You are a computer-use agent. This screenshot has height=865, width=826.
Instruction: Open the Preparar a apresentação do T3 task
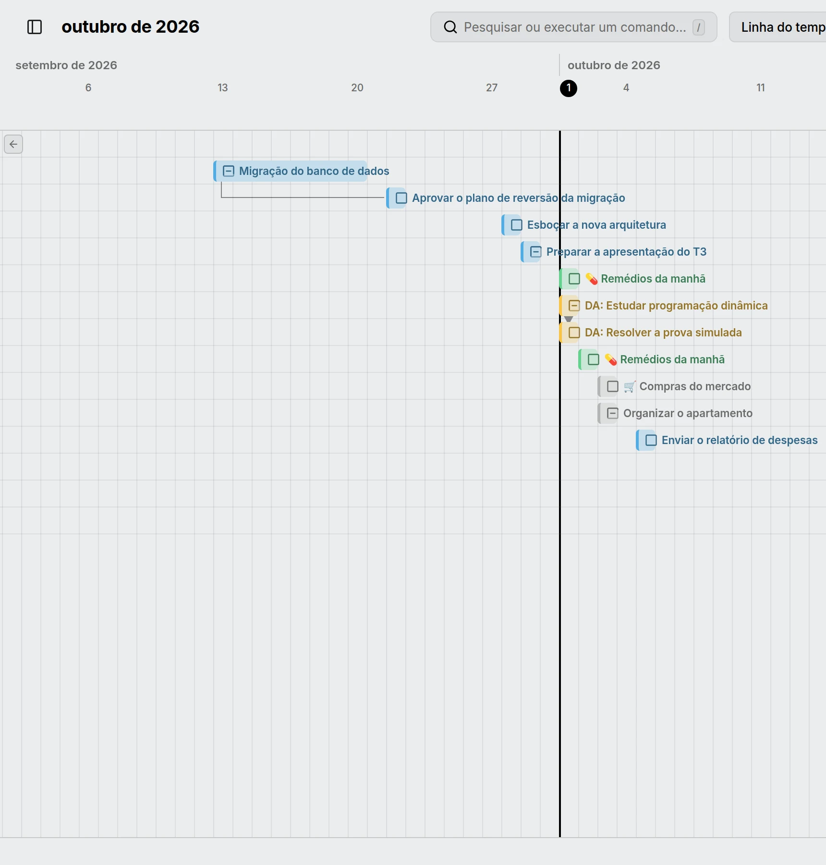point(626,252)
